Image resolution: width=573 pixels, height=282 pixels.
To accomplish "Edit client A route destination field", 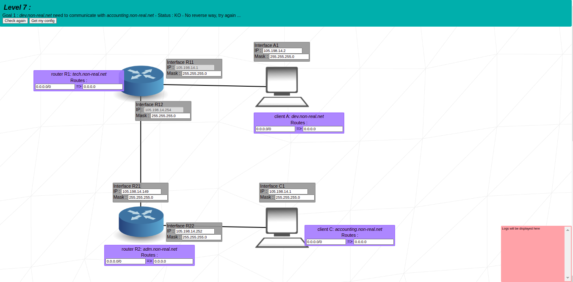I will (x=275, y=129).
